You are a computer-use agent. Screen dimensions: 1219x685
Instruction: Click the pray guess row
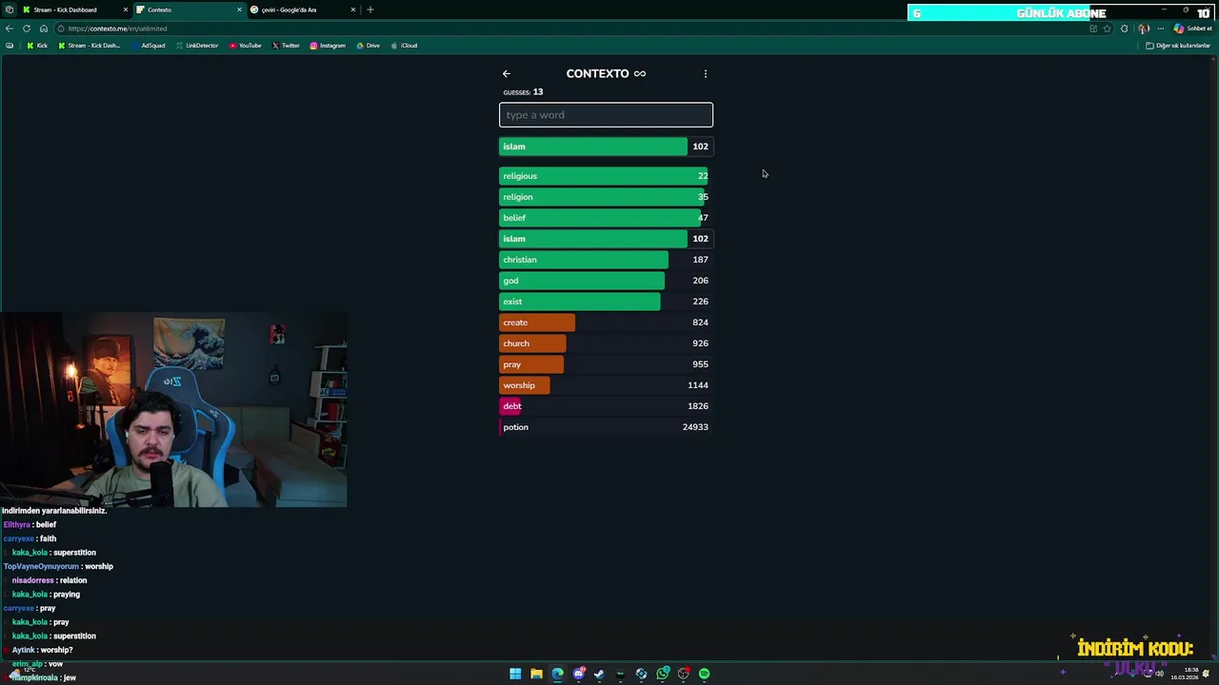(x=606, y=364)
